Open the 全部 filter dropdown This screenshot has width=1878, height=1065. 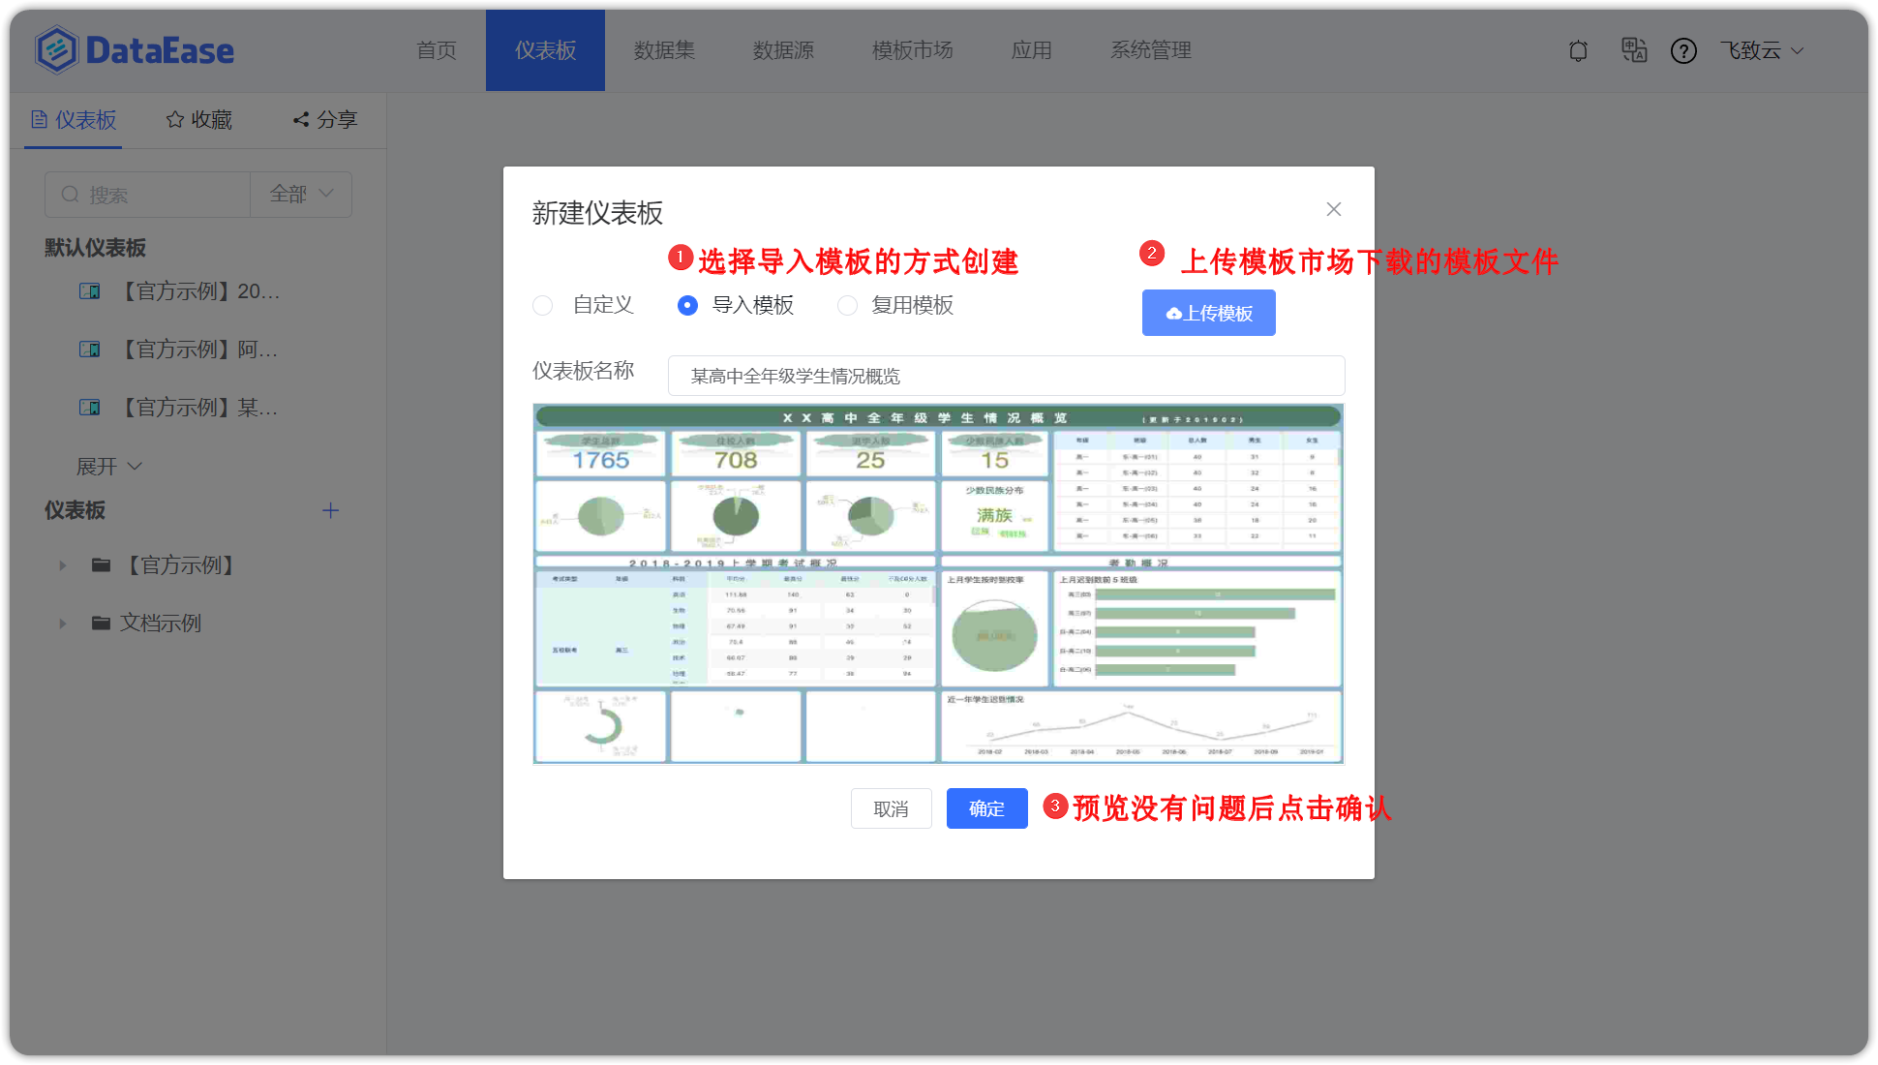[300, 194]
